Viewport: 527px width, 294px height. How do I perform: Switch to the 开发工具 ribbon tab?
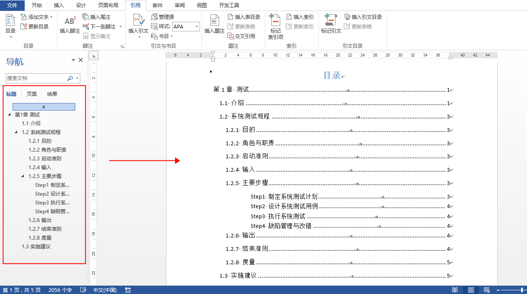point(229,5)
